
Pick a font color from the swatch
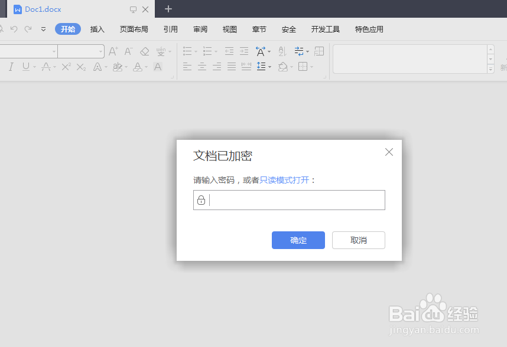138,66
